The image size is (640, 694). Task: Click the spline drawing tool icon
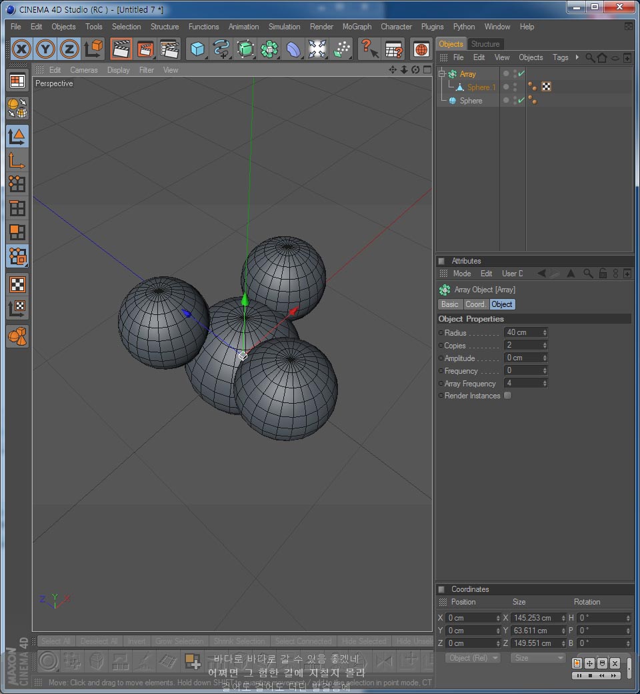click(221, 49)
